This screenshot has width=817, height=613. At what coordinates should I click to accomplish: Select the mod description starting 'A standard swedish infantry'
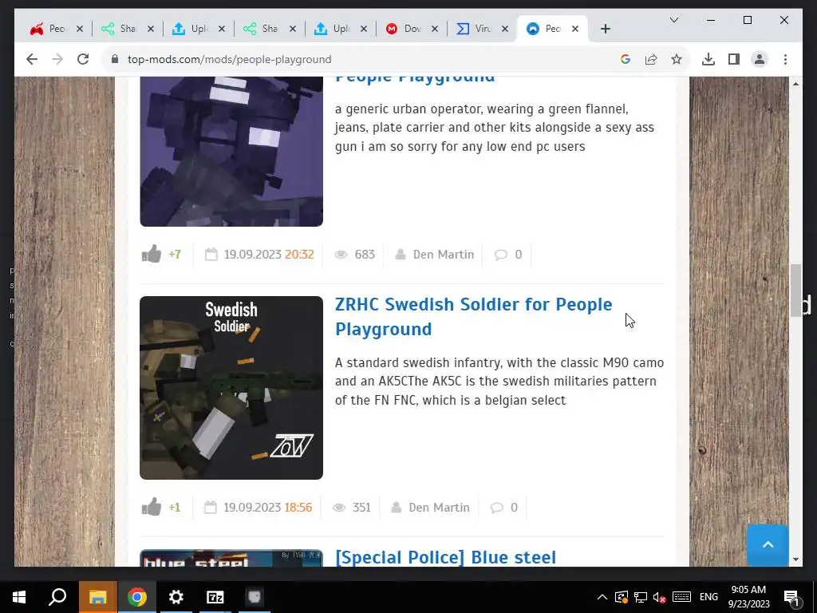pyautogui.click(x=499, y=381)
